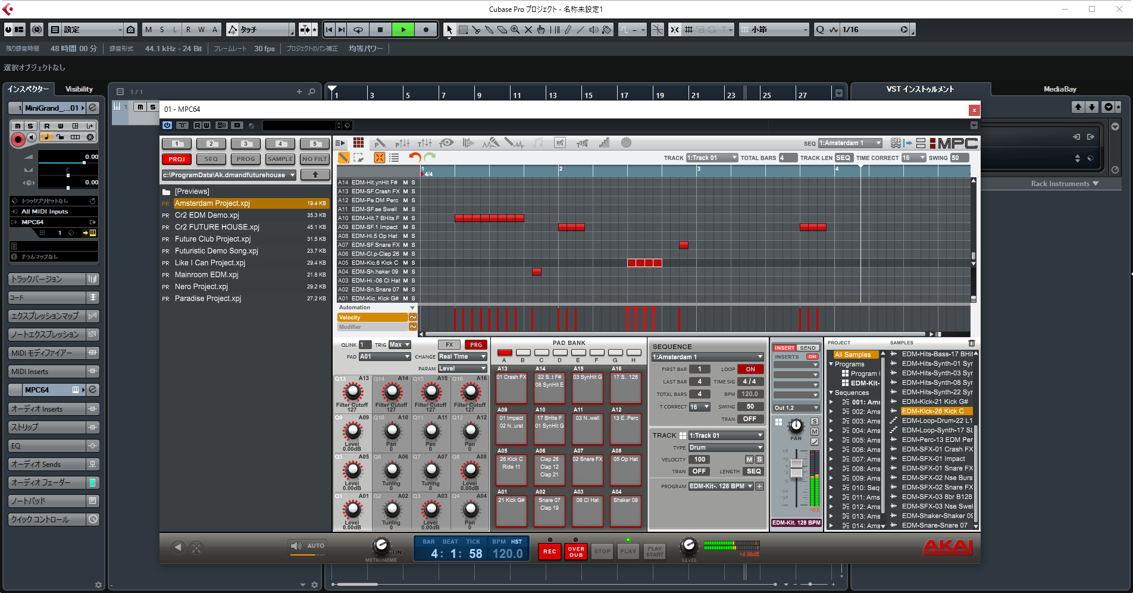This screenshot has height=593, width=1133.
Task: Switch to MediaBay tab
Action: 1060,89
